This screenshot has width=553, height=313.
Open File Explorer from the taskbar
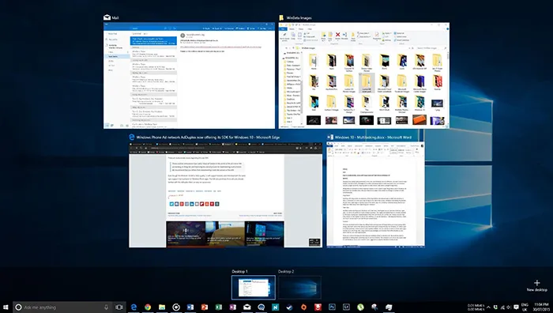pyautogui.click(x=162, y=307)
